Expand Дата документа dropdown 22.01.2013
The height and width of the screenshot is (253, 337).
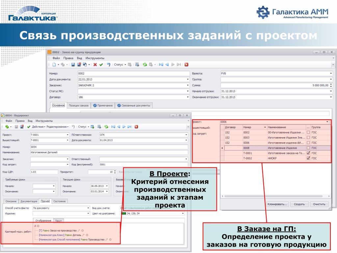tap(188, 79)
